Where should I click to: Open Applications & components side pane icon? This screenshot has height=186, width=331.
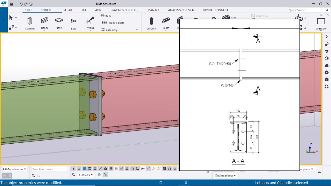(x=327, y=87)
